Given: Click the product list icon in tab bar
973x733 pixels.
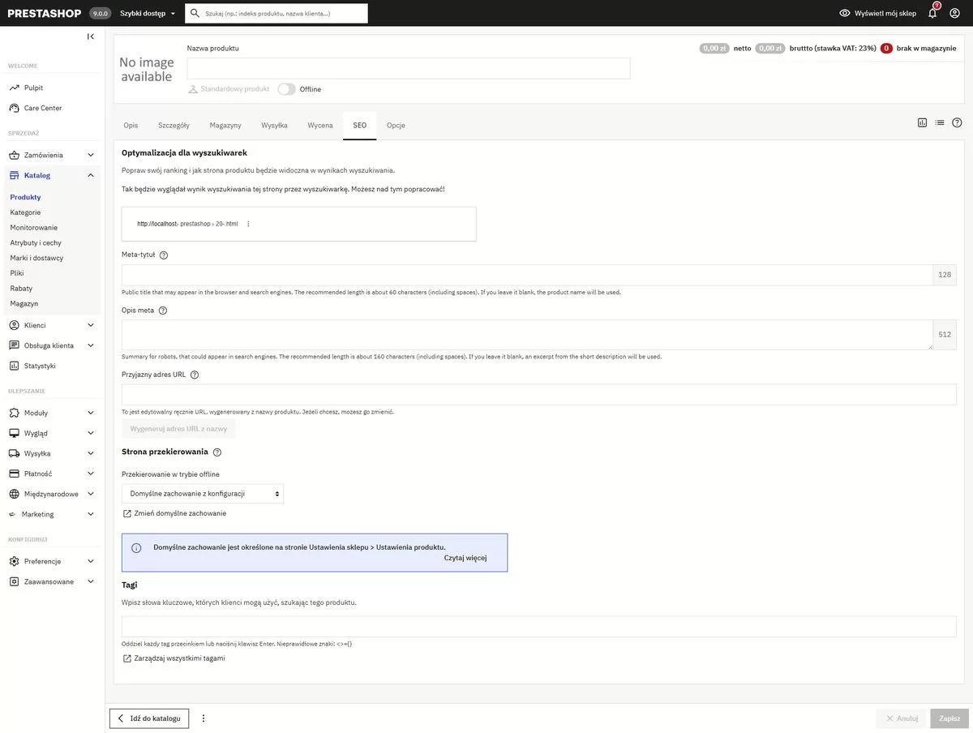Looking at the screenshot, I should [x=939, y=123].
